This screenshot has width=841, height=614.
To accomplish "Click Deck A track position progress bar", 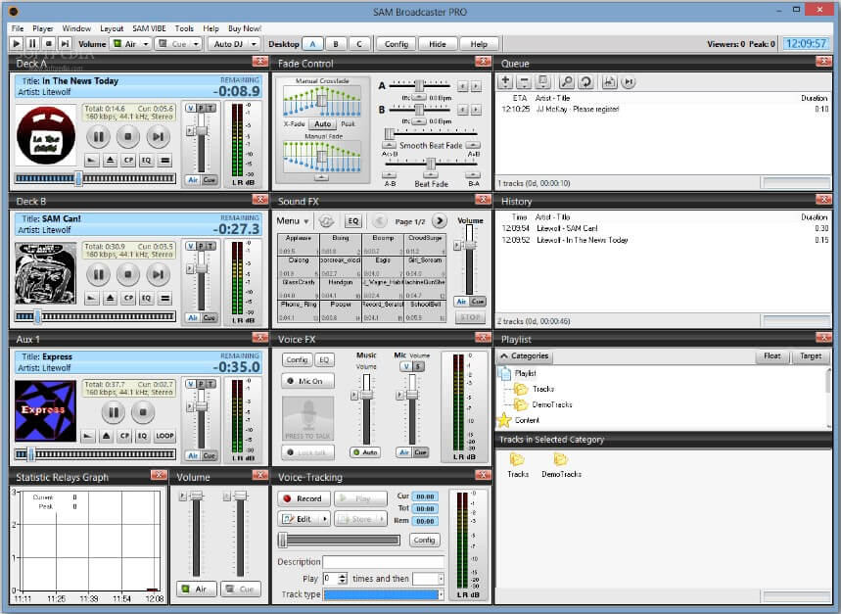I will click(x=96, y=178).
